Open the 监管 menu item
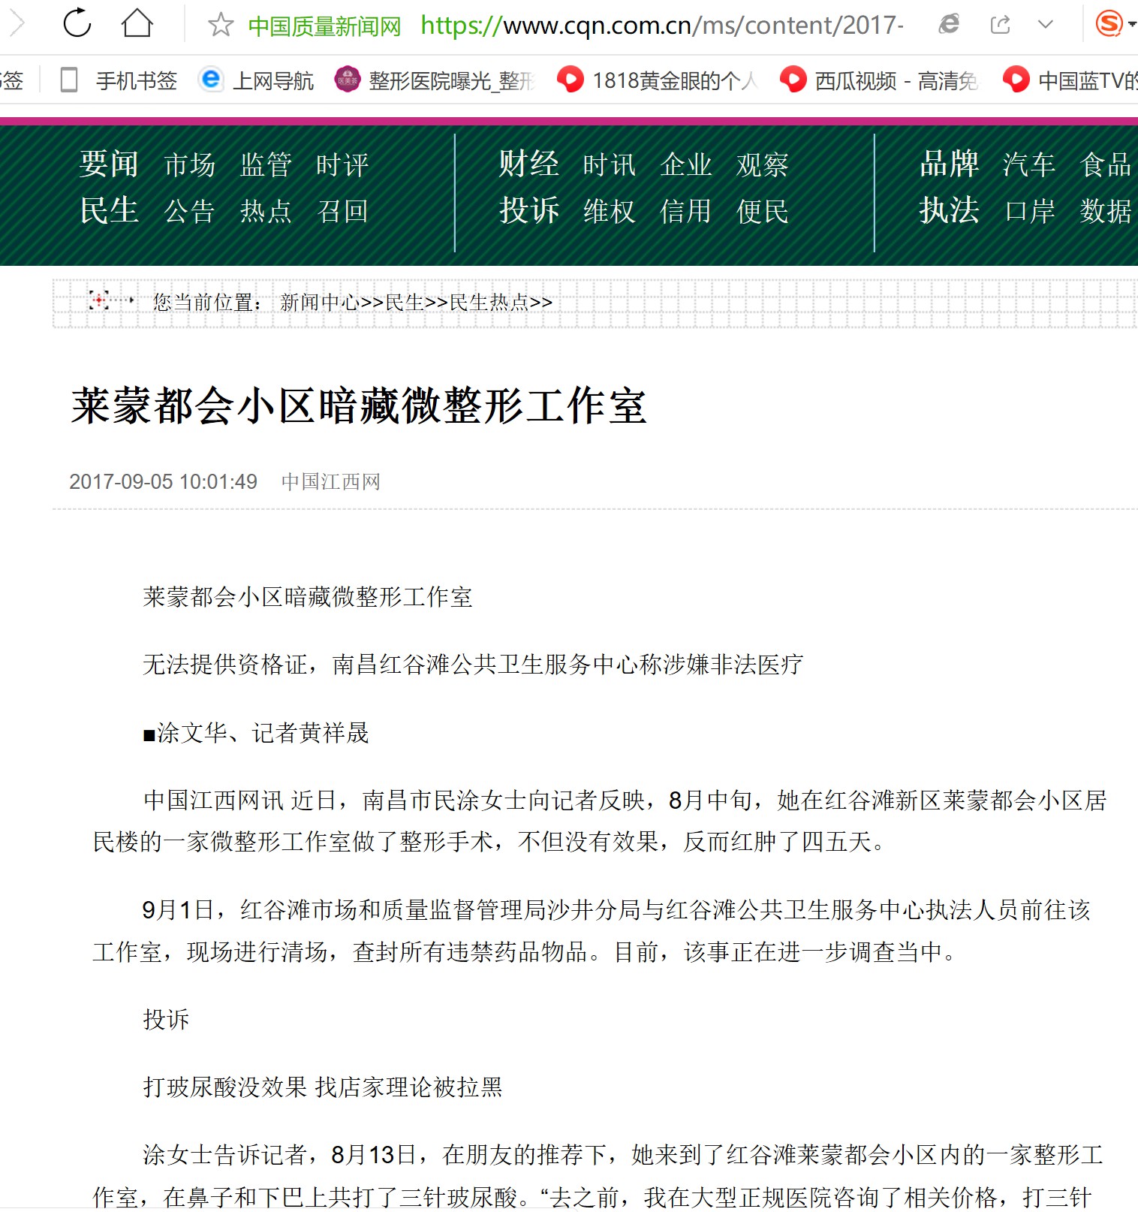Image resolution: width=1138 pixels, height=1212 pixels. pyautogui.click(x=266, y=164)
